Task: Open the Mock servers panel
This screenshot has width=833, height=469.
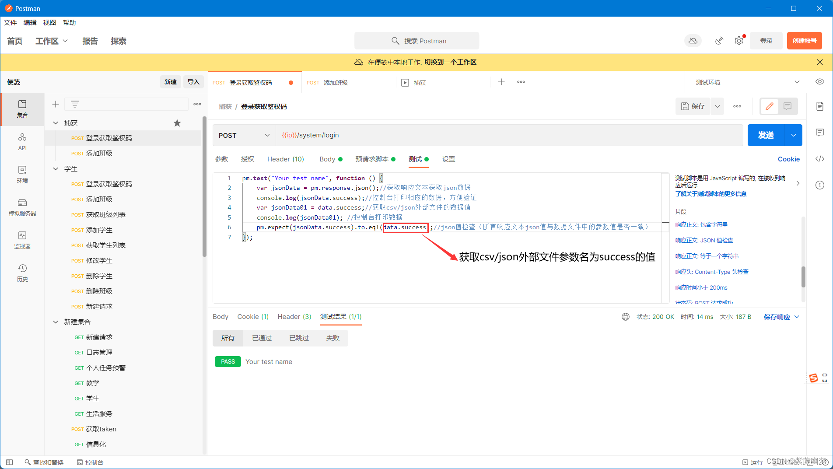Action: point(22,206)
